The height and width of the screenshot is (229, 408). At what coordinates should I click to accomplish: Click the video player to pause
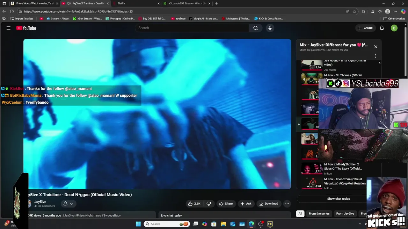[x=157, y=114]
